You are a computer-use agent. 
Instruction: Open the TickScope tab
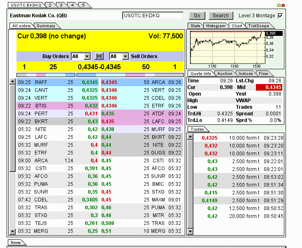coord(258,26)
